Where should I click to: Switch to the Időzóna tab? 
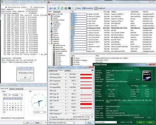pyautogui.click(x=12, y=89)
